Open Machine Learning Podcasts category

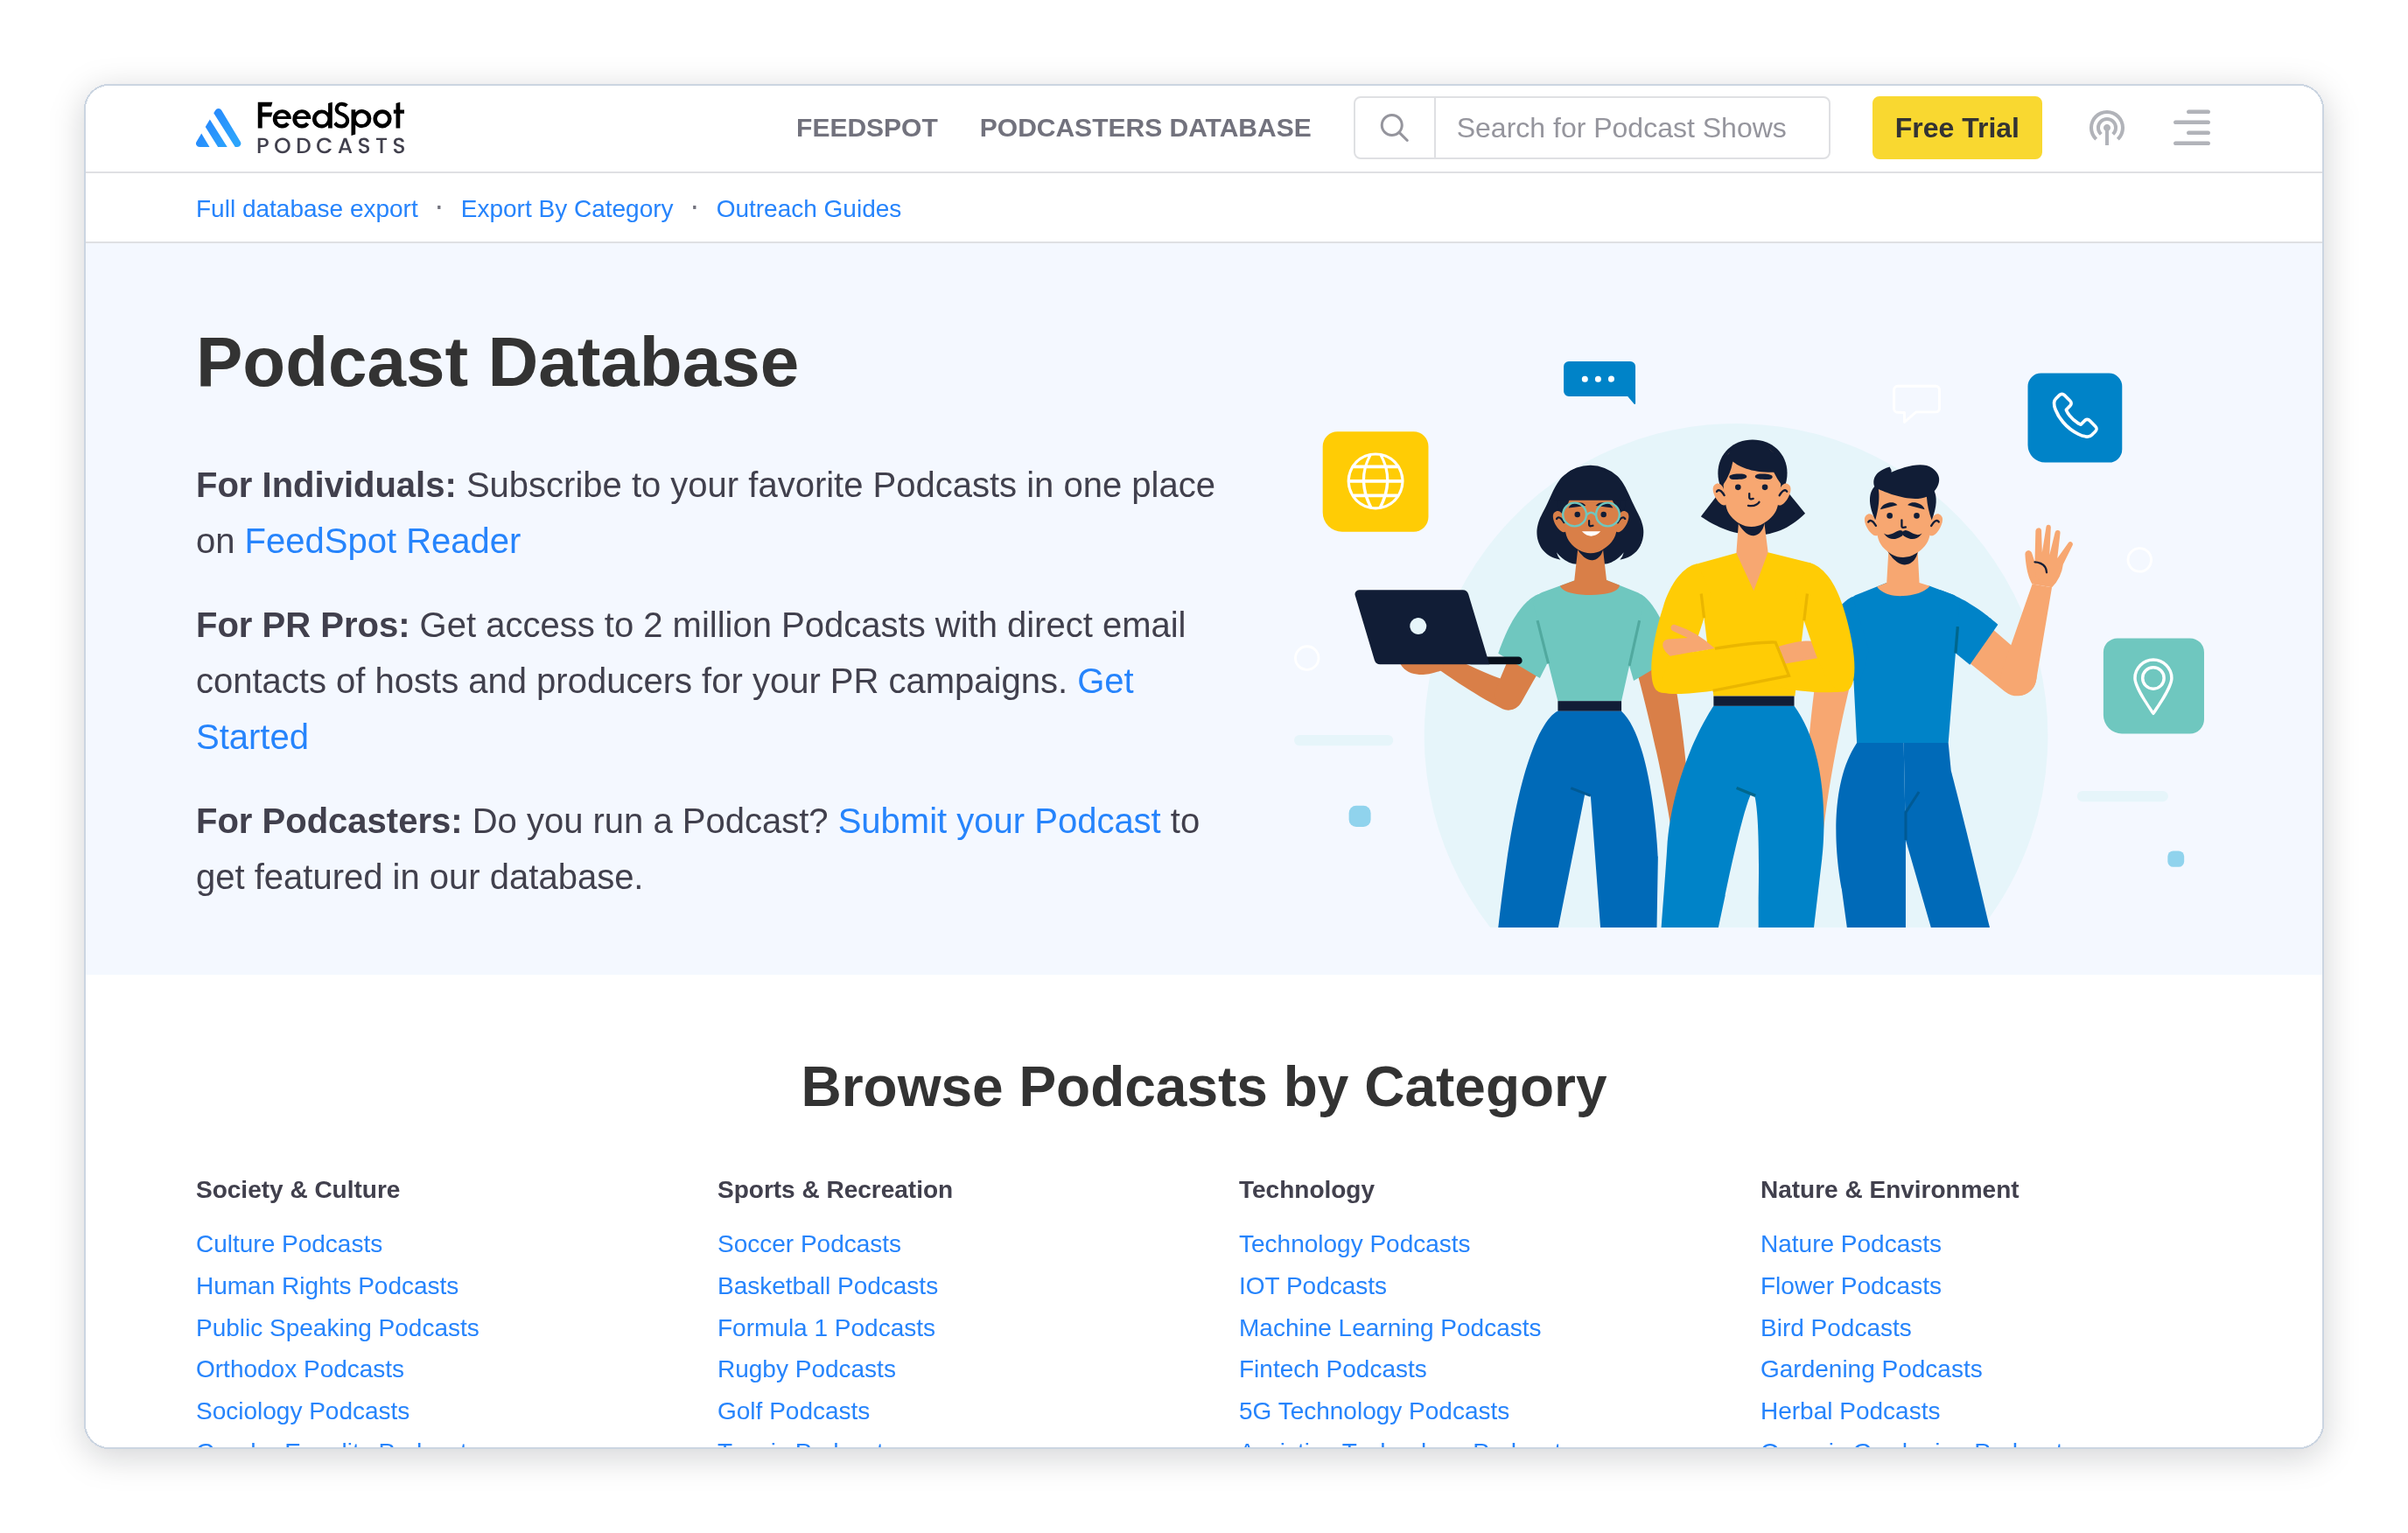[x=1389, y=1327]
